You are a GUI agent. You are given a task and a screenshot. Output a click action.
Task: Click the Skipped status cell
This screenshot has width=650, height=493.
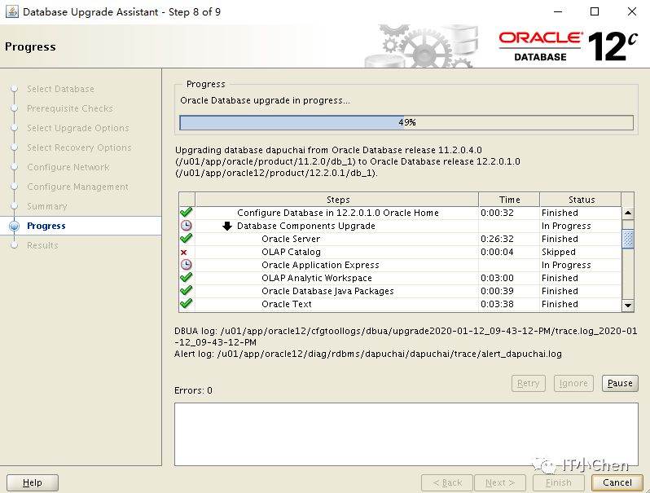(559, 252)
